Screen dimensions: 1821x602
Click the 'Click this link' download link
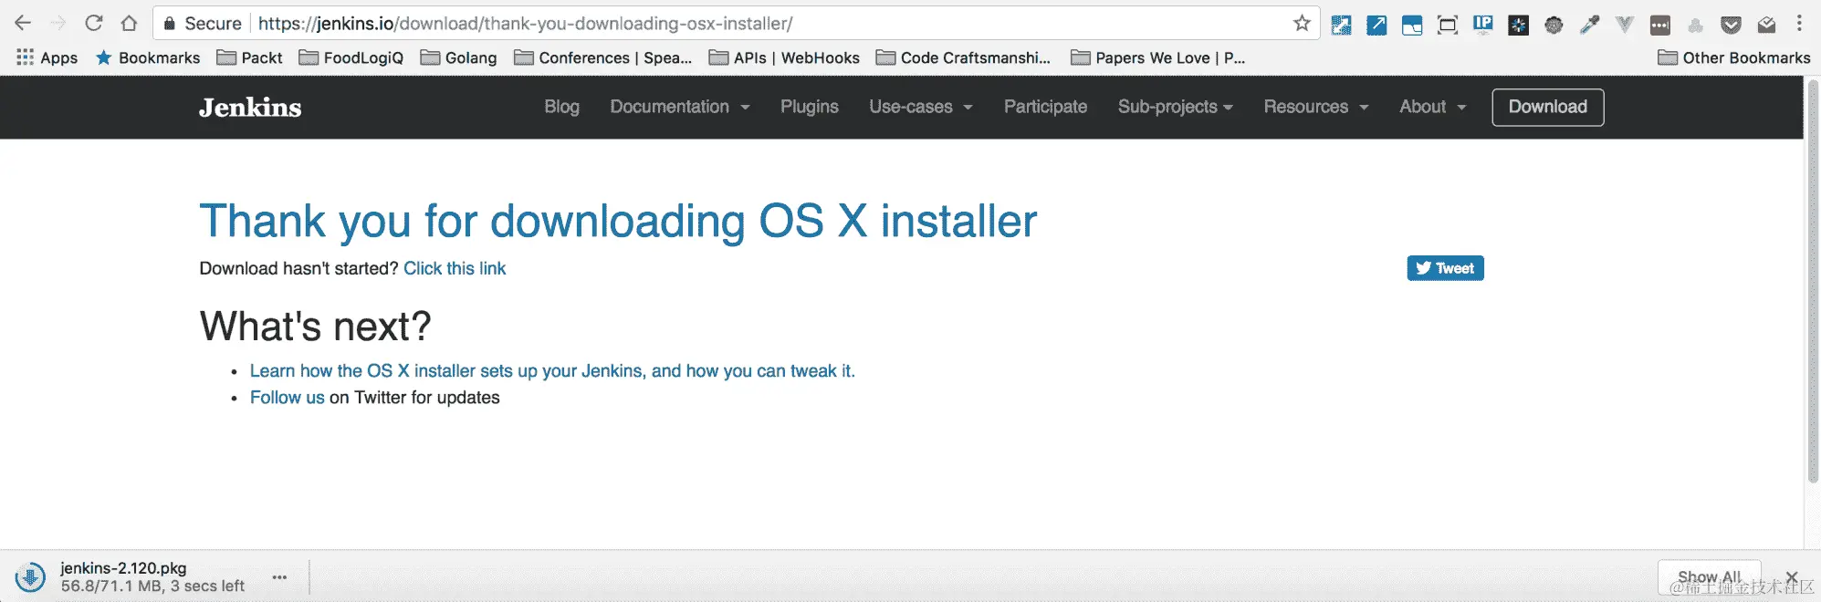click(455, 268)
